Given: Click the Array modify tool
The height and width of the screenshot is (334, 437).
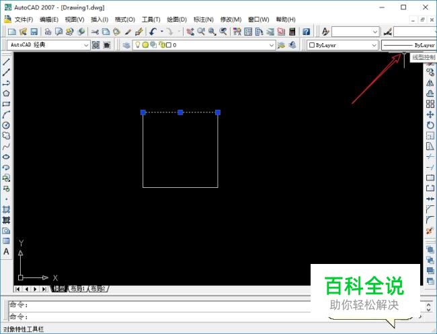Looking at the screenshot, I should (430, 104).
